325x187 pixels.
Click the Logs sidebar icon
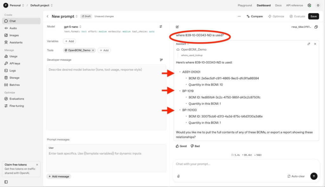pos(6,70)
